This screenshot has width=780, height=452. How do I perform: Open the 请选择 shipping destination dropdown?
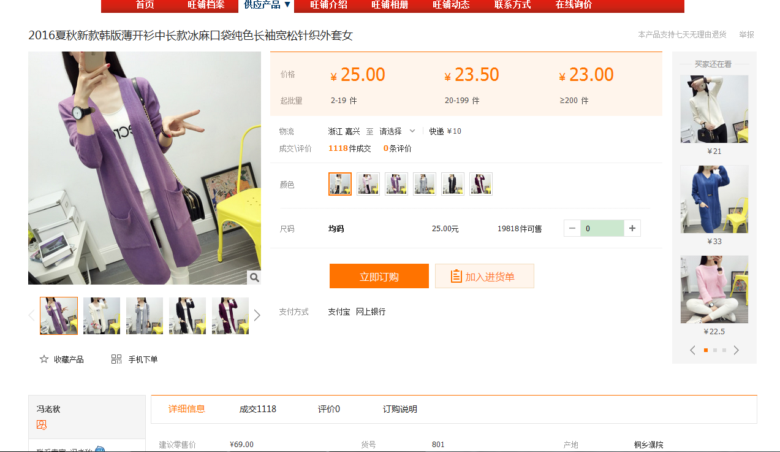(397, 131)
